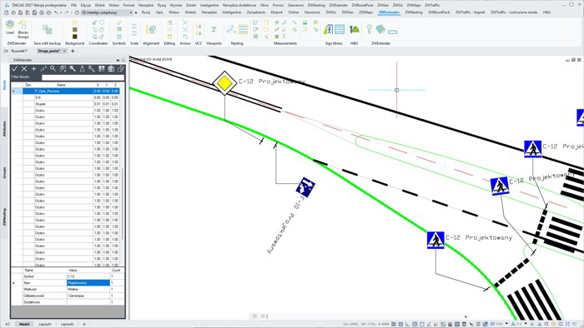Click the plus button to add a layout
The width and height of the screenshot is (584, 328).
pos(84,325)
